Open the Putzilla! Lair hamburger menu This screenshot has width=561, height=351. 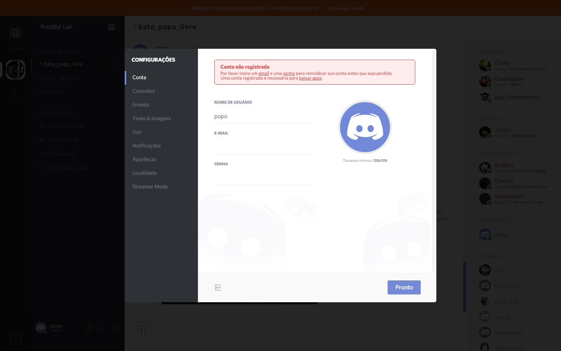pos(111,27)
